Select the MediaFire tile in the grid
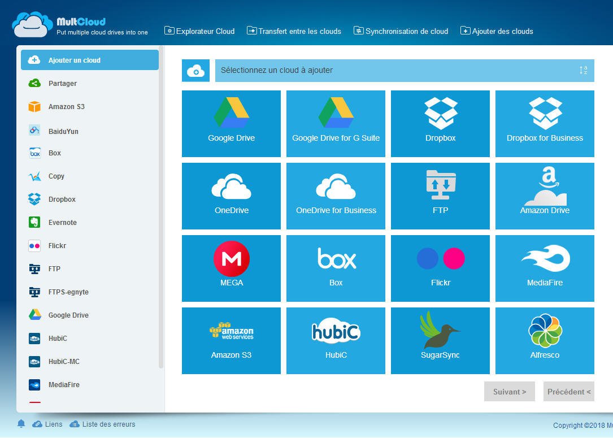613x438 pixels. point(545,268)
